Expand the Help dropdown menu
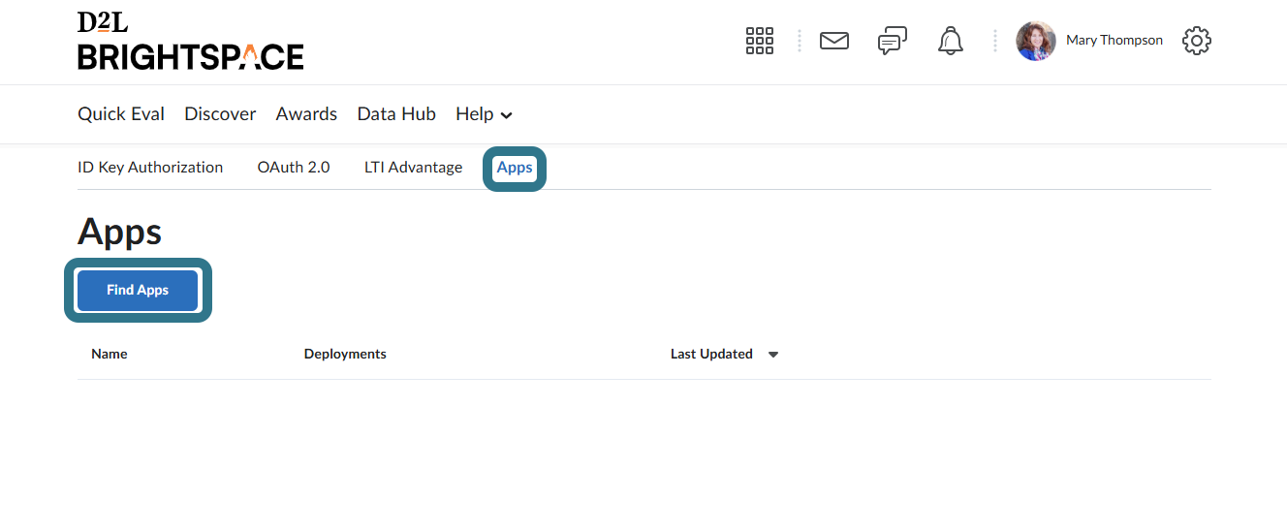Image resolution: width=1287 pixels, height=531 pixels. coord(484,114)
